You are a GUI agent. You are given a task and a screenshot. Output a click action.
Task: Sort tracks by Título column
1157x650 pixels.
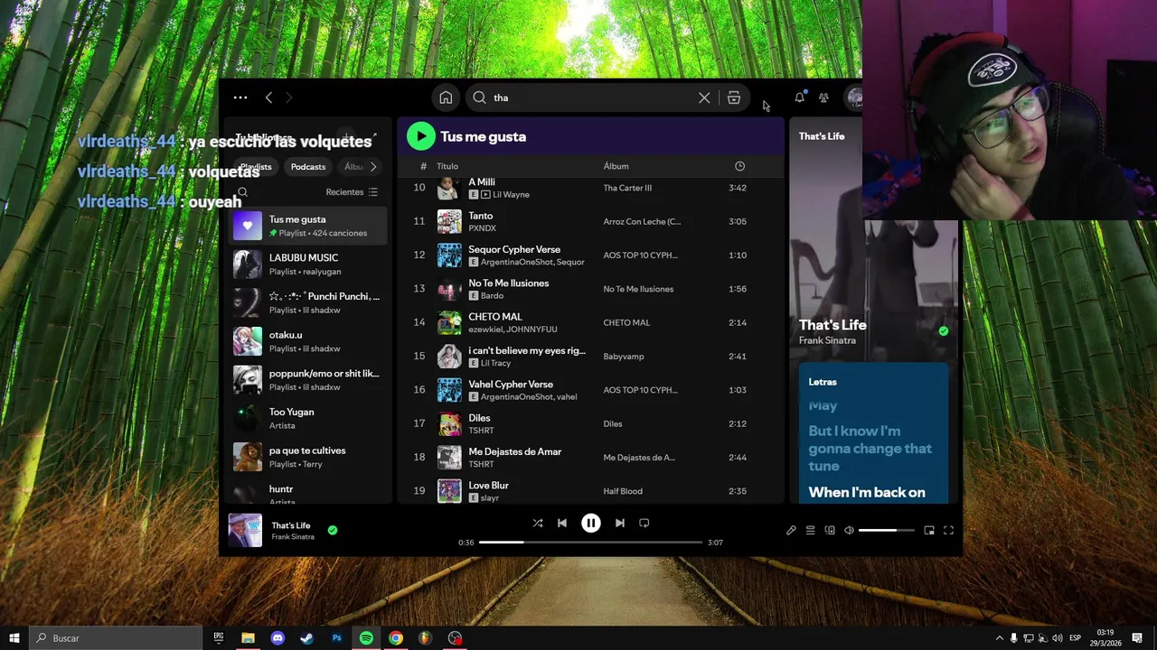(447, 166)
